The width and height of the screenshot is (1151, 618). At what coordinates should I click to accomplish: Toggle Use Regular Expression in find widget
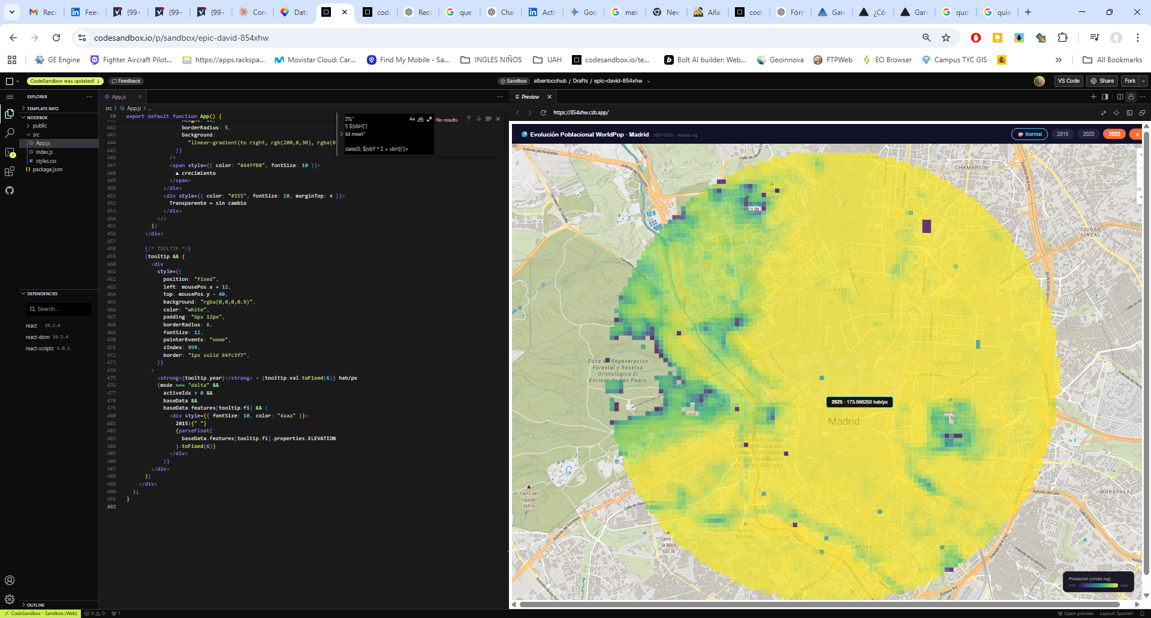tap(429, 119)
